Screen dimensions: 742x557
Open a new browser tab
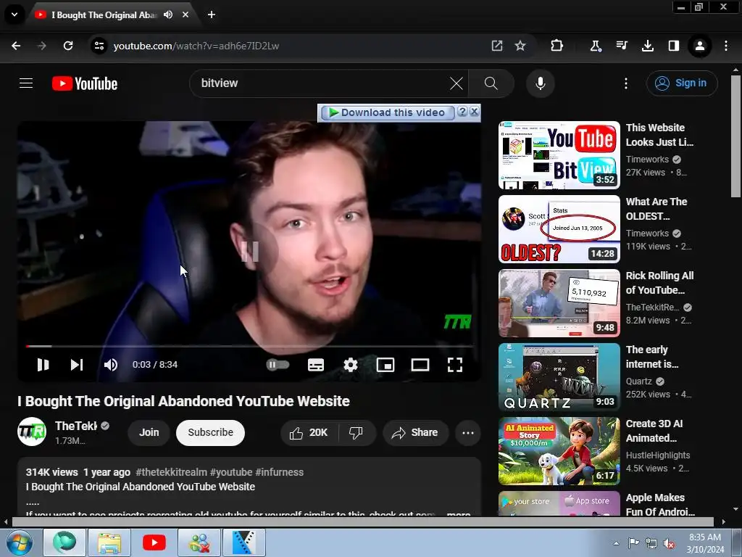212,15
